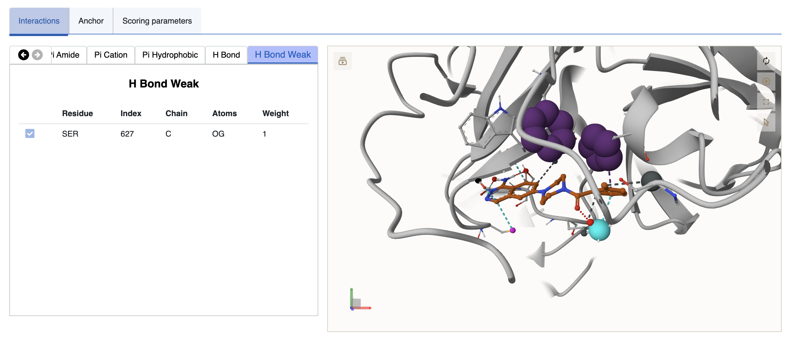The height and width of the screenshot is (343, 793).
Task: Switch to the Anchor tab
Action: pyautogui.click(x=91, y=21)
